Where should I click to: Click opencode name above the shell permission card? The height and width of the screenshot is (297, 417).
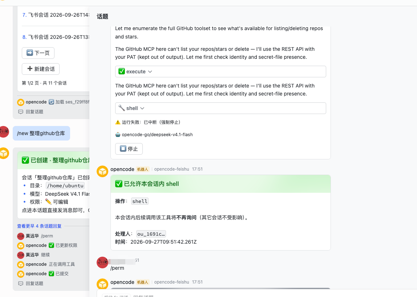point(122,169)
